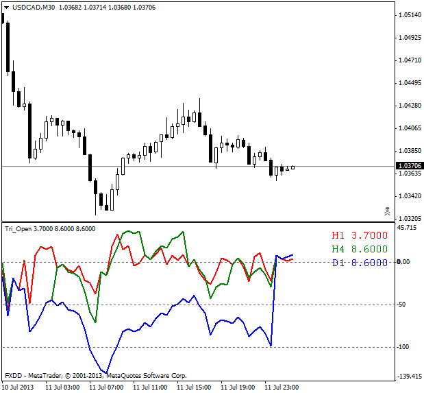Screen dimensions: 424x393
Task: Select the 11 Jul 03:00 time axis label
Action: pyautogui.click(x=62, y=388)
